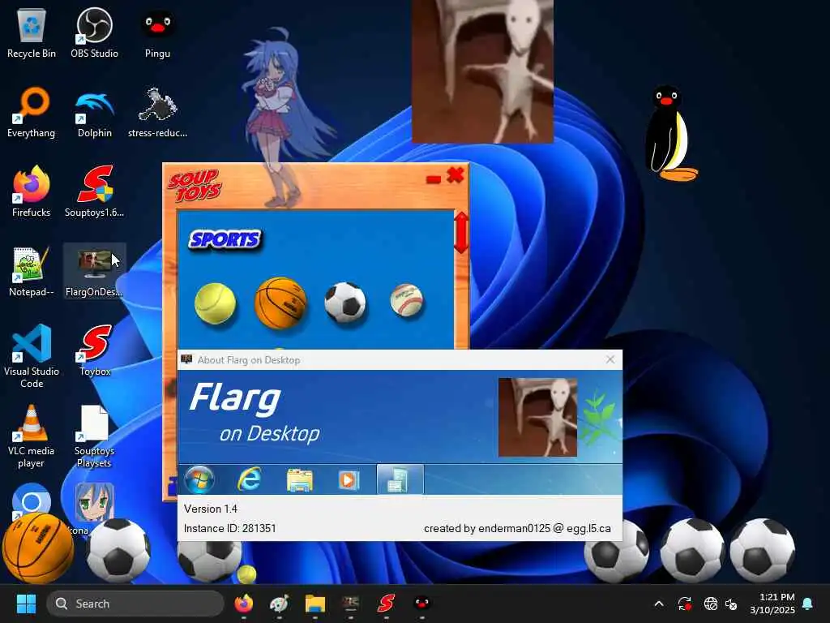Viewport: 830px width, 623px height.
Task: Open the network globe tray icon
Action: pos(710,604)
